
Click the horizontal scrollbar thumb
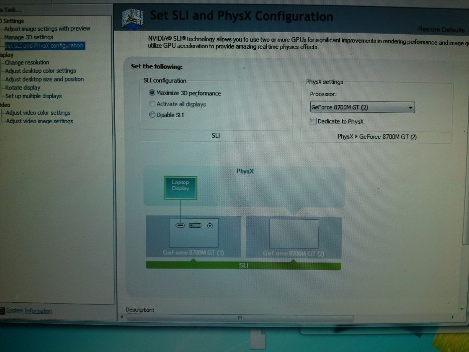click(240, 318)
